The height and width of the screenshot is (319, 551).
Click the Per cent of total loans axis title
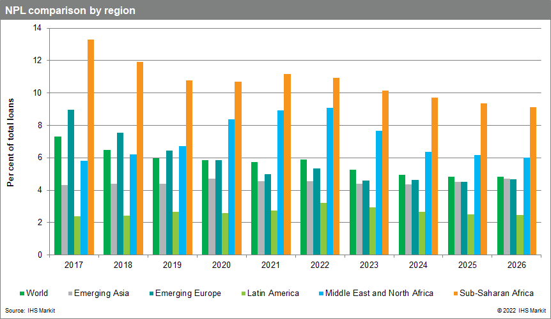click(x=10, y=142)
